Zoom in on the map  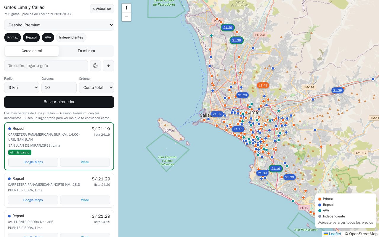[x=126, y=8]
